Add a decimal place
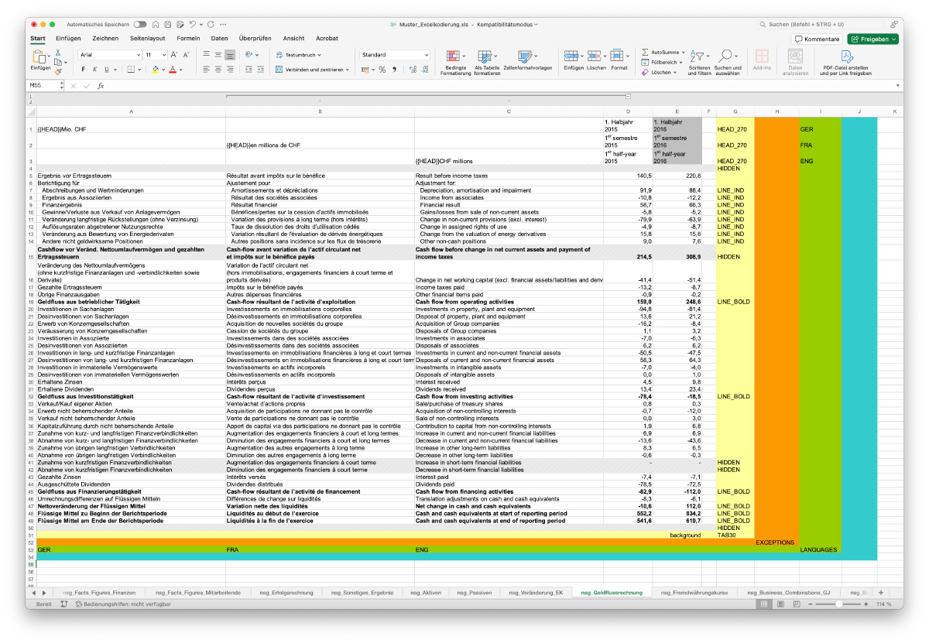Image resolution: width=929 pixels, height=643 pixels. point(413,69)
